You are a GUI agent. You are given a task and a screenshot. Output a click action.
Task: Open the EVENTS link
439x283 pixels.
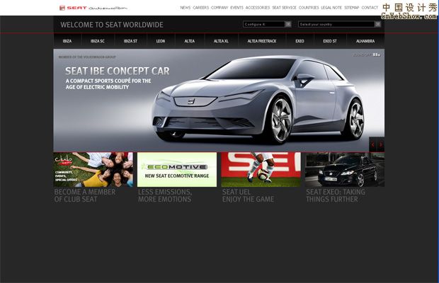tap(237, 8)
